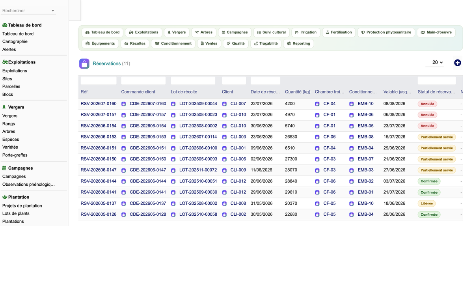Click order icon beside CDE-202605-0137
This screenshot has width=473, height=293.
tap(123, 204)
